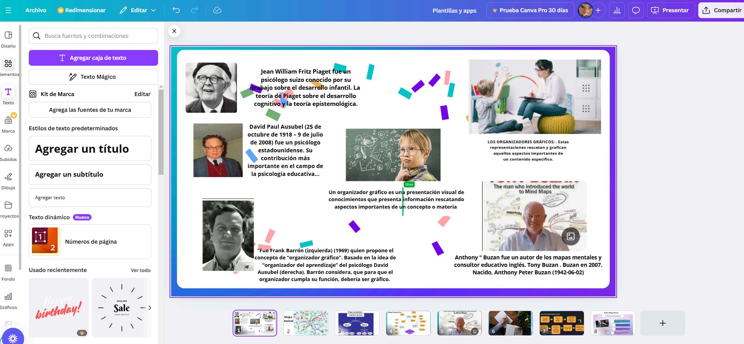Select the Happy birthday text template
The image size is (744, 344).
(59, 308)
